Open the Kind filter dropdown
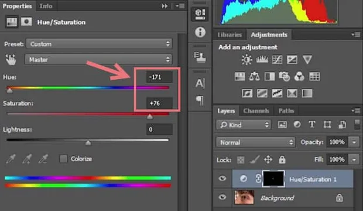This screenshot has width=363, height=211. (x=244, y=125)
